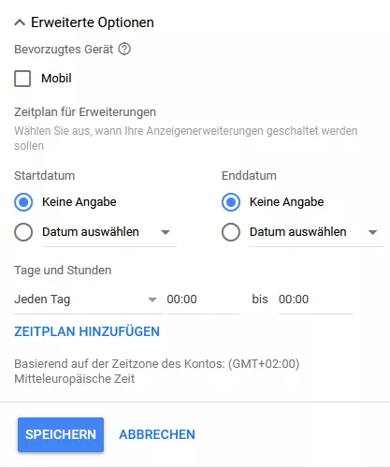Click the Startdatum Datum auswählen text
This screenshot has width=390, height=468.
tap(91, 232)
